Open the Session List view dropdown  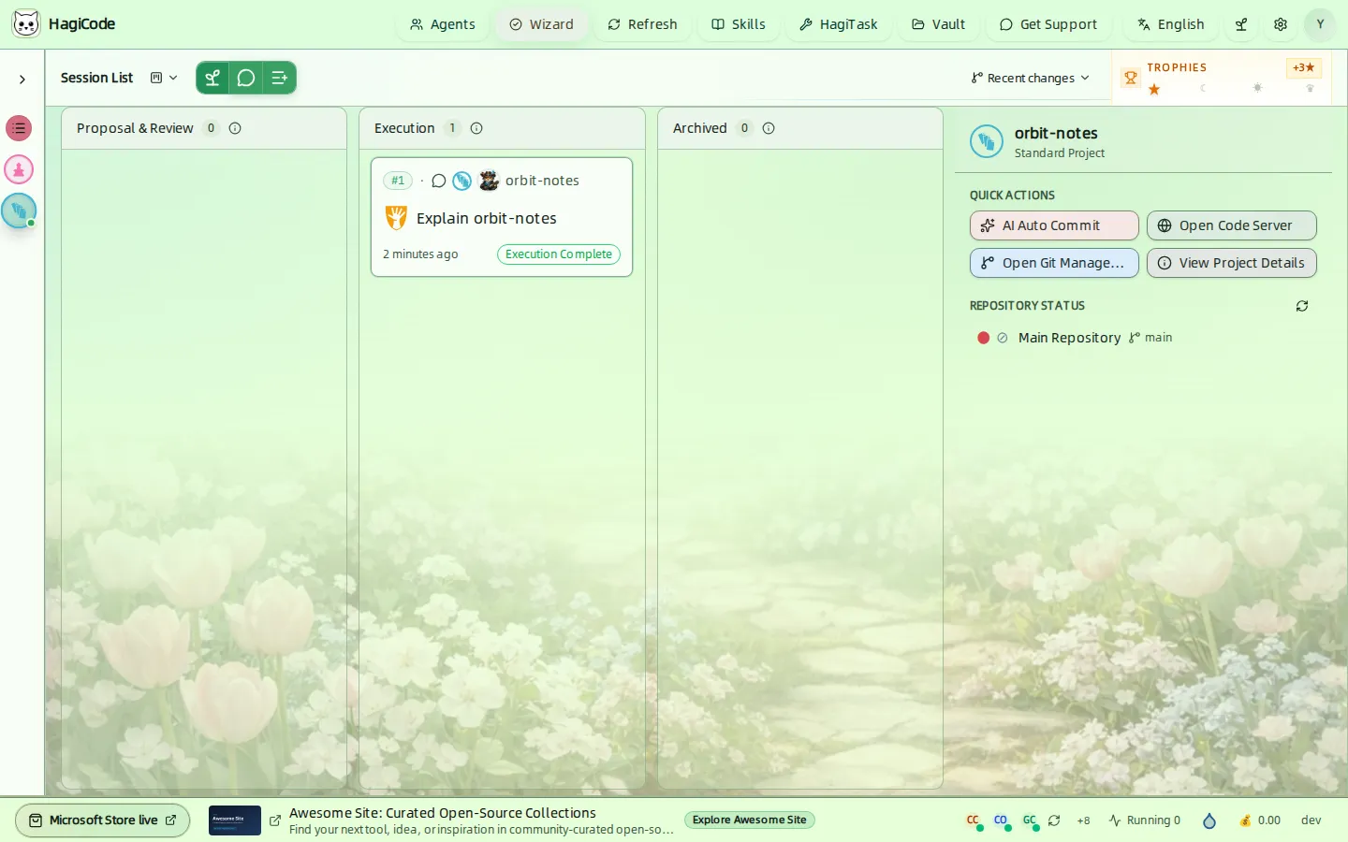[164, 78]
